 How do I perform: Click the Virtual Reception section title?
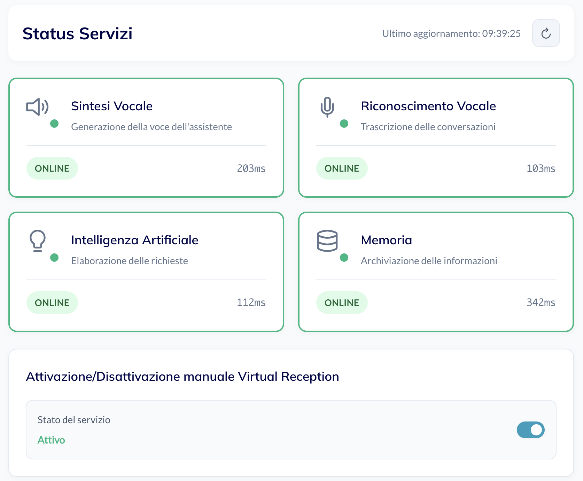pyautogui.click(x=182, y=376)
